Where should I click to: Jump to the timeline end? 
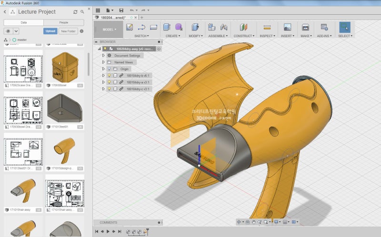pos(120,231)
